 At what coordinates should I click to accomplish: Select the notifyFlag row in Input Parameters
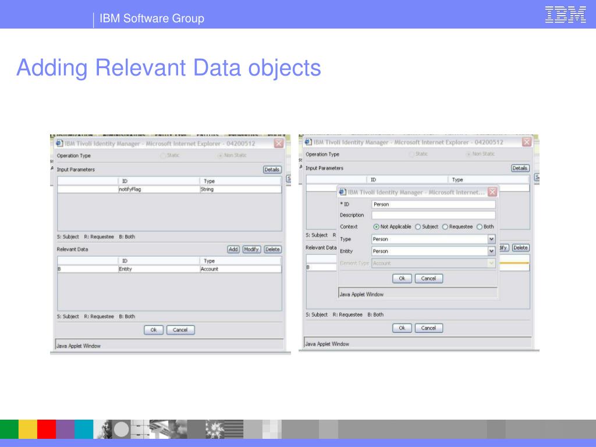pyautogui.click(x=169, y=189)
